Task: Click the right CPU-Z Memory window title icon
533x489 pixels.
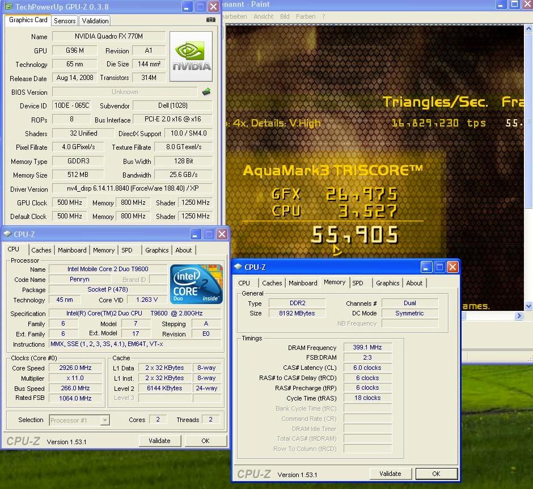Action: 238,267
